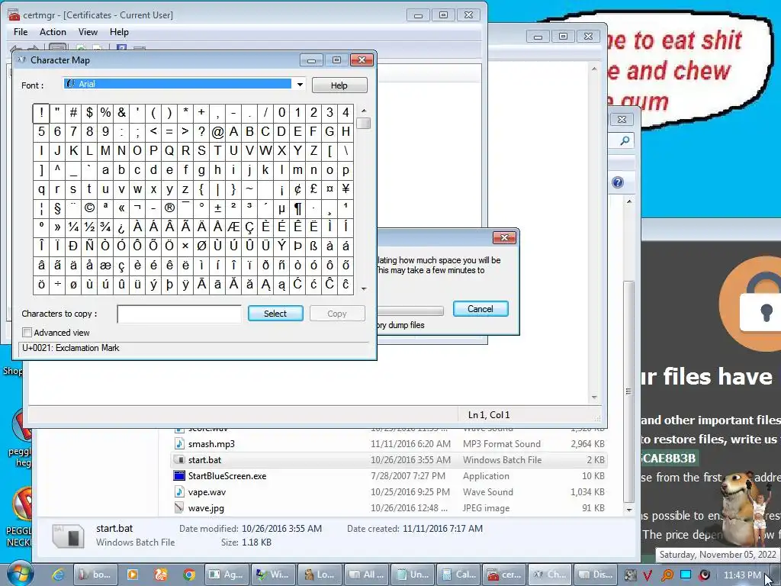The width and height of the screenshot is (781, 586).
Task: Toggle the Advanced view checkbox
Action: [x=27, y=333]
